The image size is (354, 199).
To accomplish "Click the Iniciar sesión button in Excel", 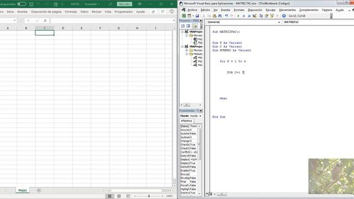I will pyautogui.click(x=124, y=4).
